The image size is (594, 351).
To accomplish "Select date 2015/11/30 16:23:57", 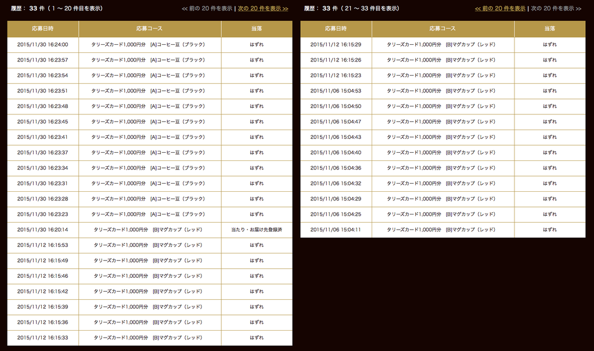I will click(x=43, y=60).
